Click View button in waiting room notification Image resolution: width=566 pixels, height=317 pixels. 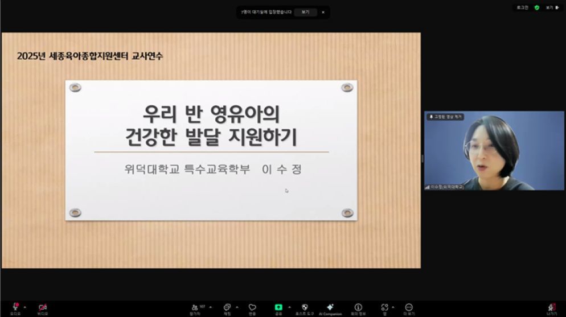(305, 12)
